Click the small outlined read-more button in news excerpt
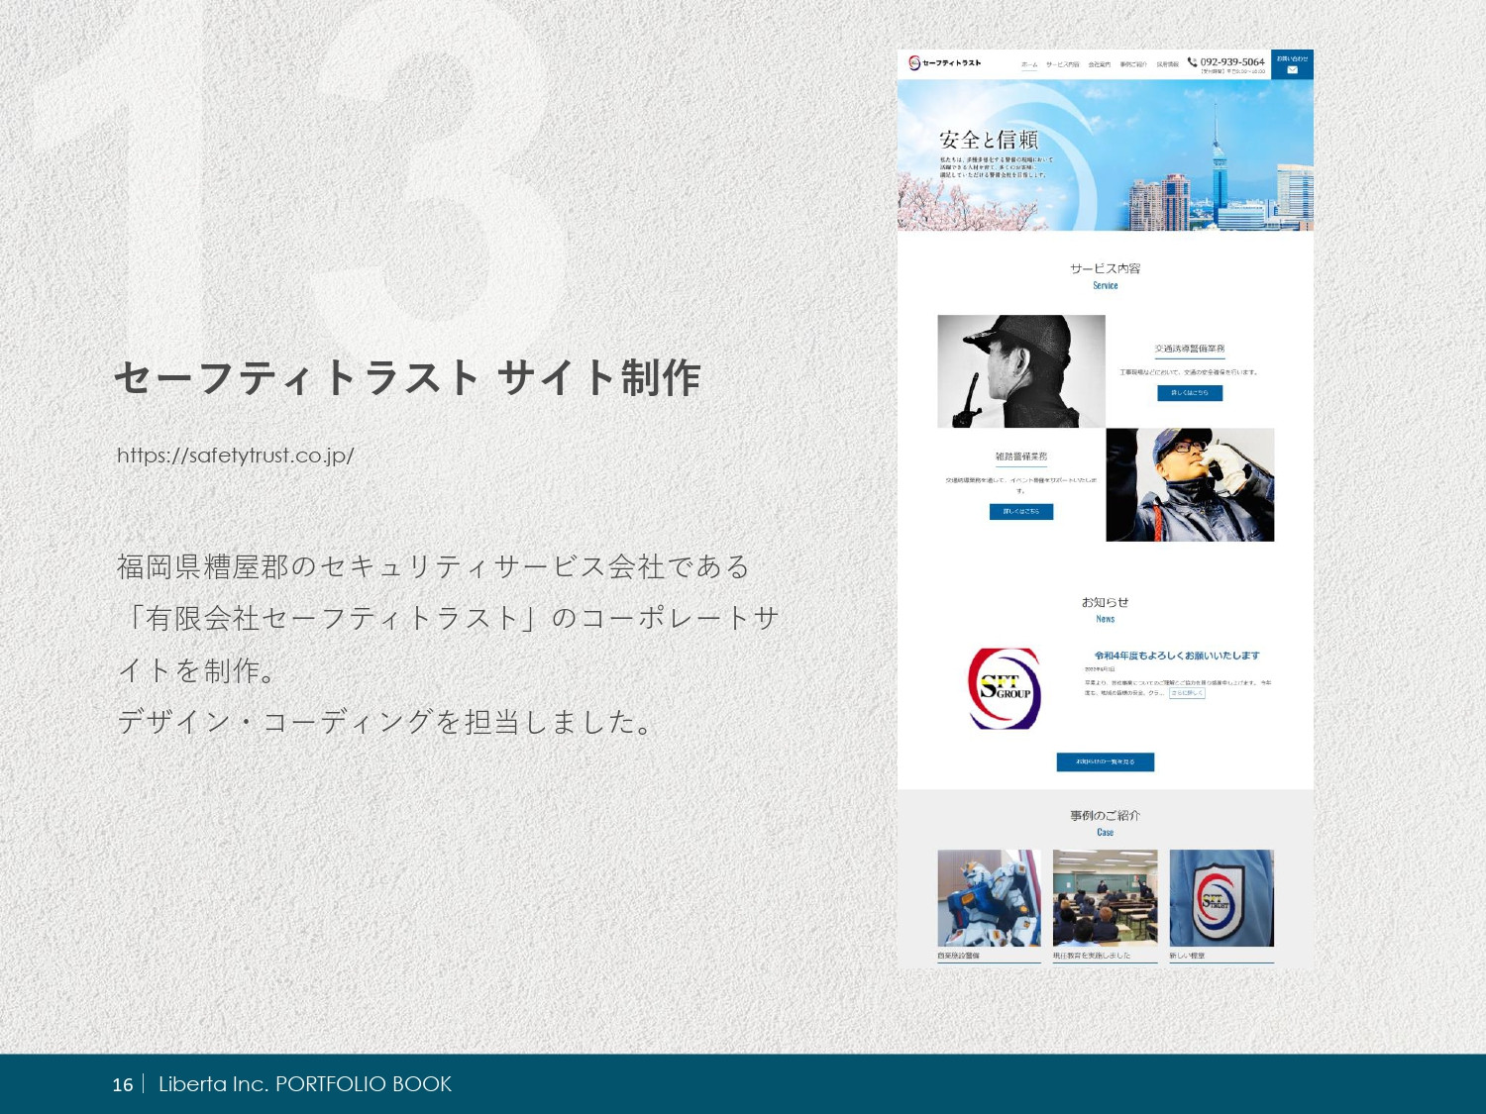Screen dimensions: 1486x1114 [x=1187, y=693]
